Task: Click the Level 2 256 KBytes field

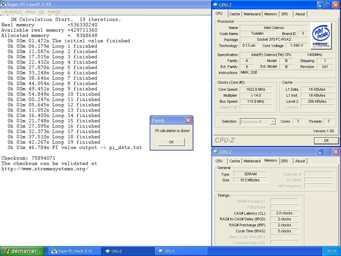Action: 317,101
